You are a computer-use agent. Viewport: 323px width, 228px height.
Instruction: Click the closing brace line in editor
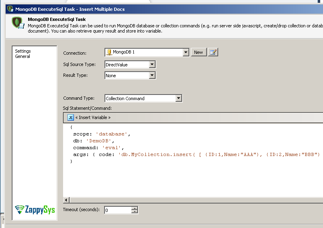71,161
